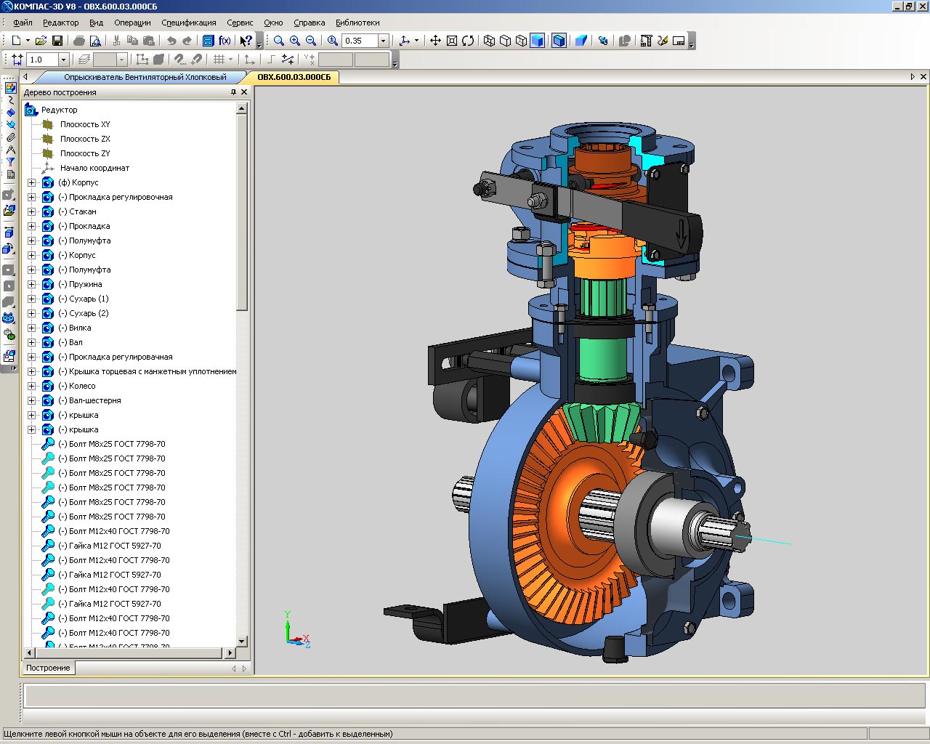Click the paperclip icon in left sidebar
Viewport: 930px width, 744px height.
coord(10,137)
